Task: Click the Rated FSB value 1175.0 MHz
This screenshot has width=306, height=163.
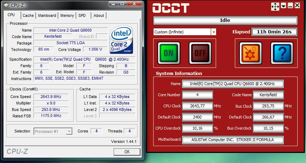Action: click(51, 116)
